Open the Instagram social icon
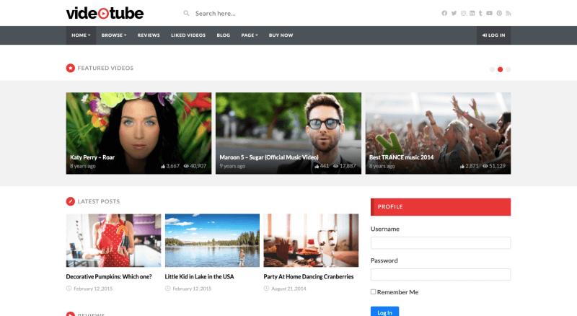The width and height of the screenshot is (577, 316). tap(463, 13)
